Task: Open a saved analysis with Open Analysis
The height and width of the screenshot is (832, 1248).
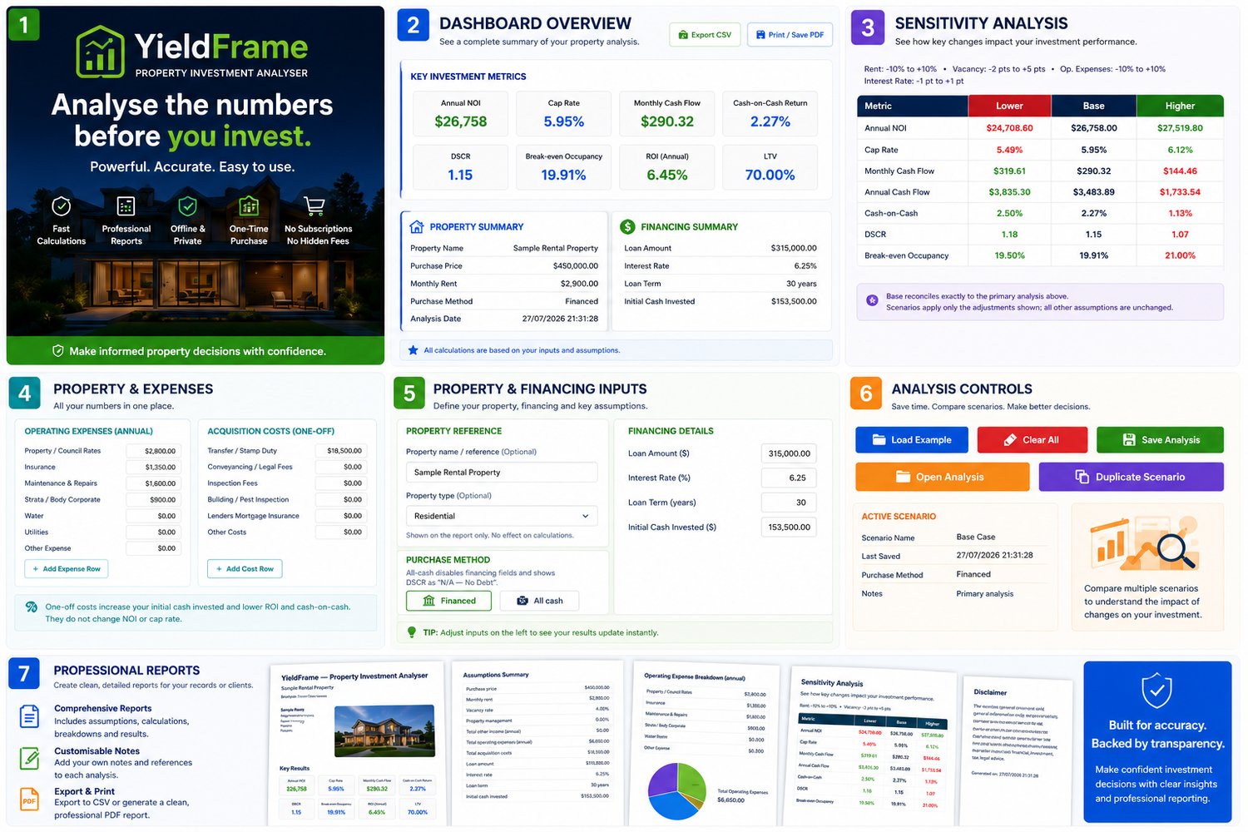Action: point(942,477)
